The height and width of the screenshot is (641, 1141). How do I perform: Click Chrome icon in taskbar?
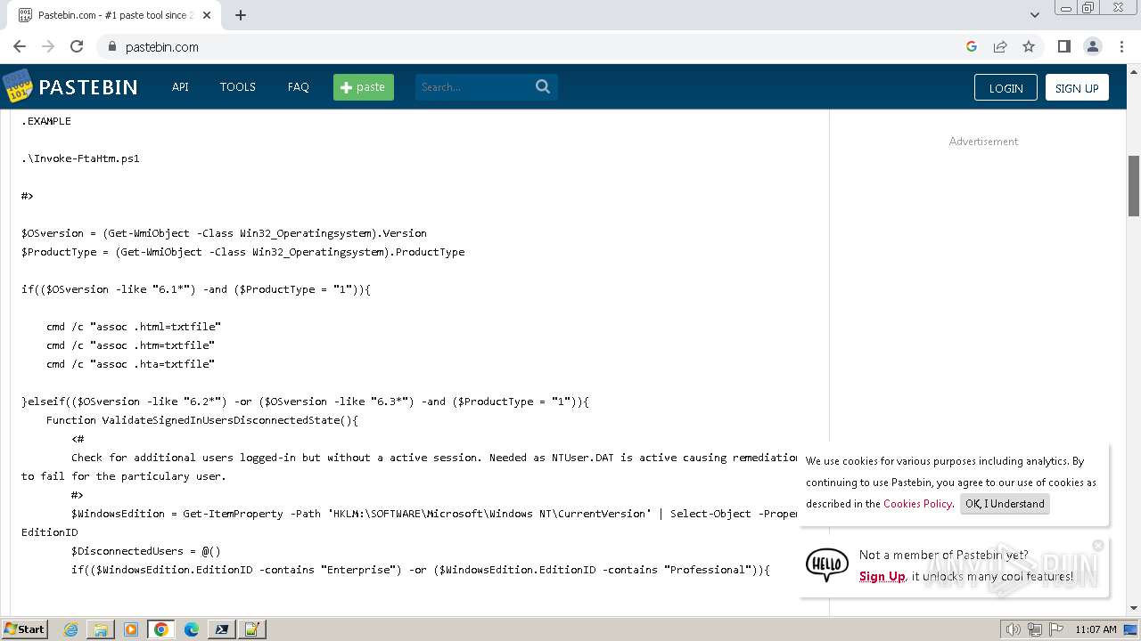[x=161, y=629]
